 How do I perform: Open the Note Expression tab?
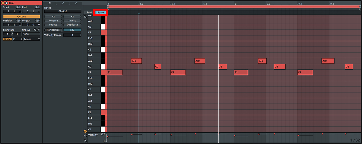point(75,3)
